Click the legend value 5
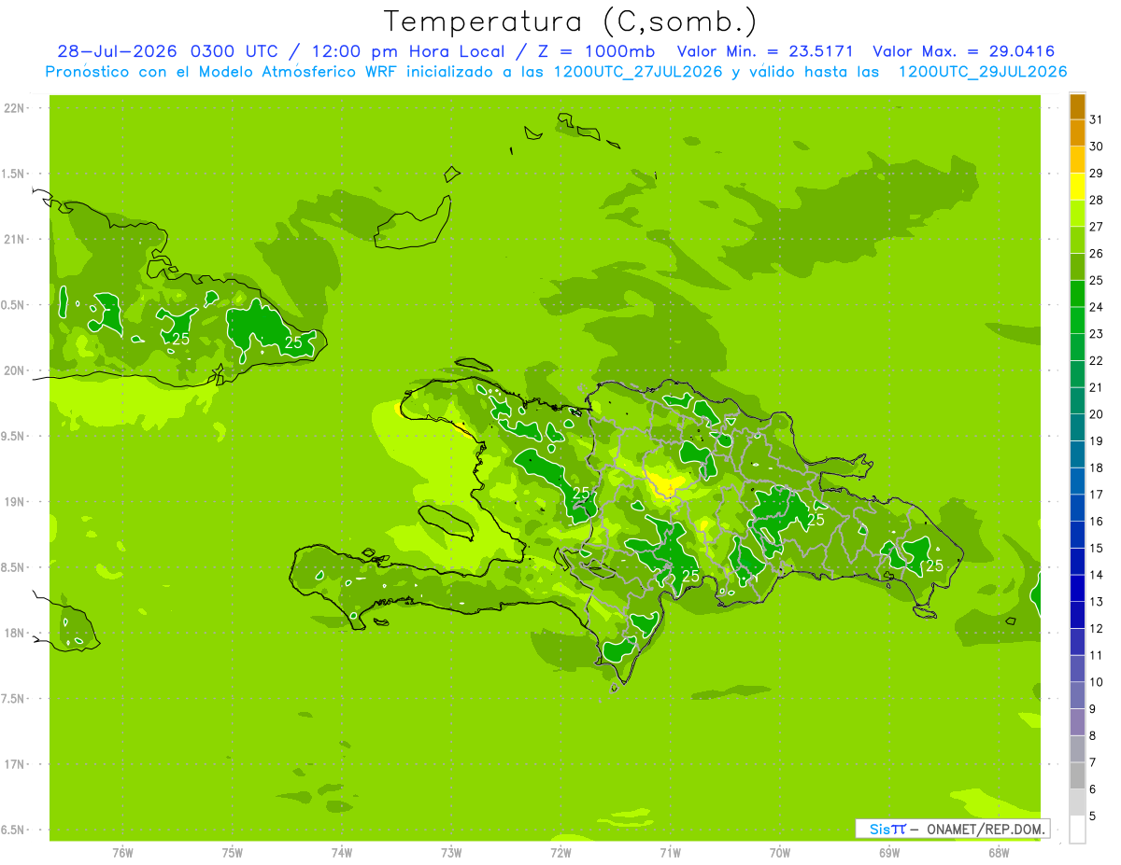 (1093, 816)
